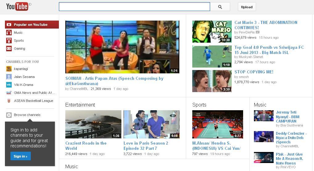Click the ASEAN Basketball League icon

point(9,101)
